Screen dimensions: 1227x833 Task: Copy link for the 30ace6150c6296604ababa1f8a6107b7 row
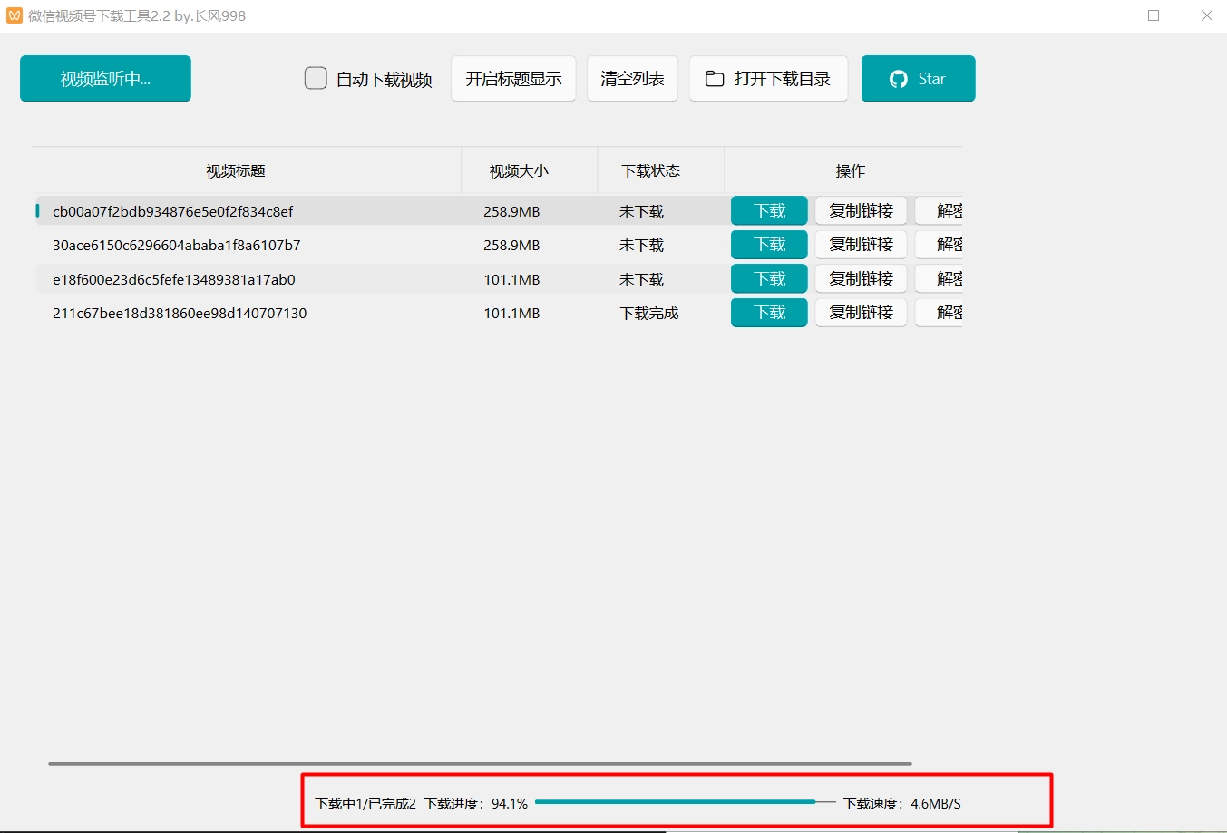point(861,245)
